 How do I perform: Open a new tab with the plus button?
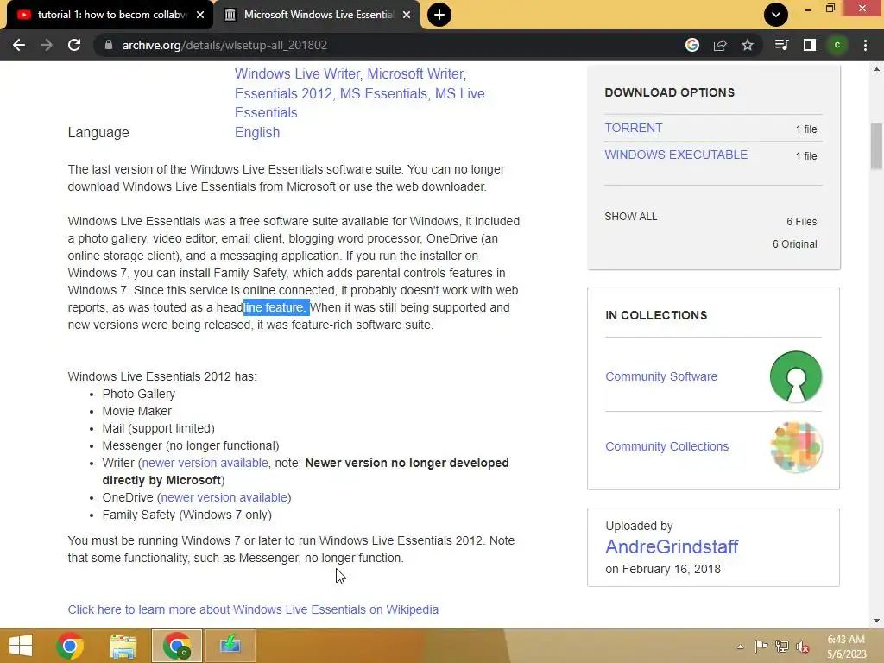(x=439, y=15)
